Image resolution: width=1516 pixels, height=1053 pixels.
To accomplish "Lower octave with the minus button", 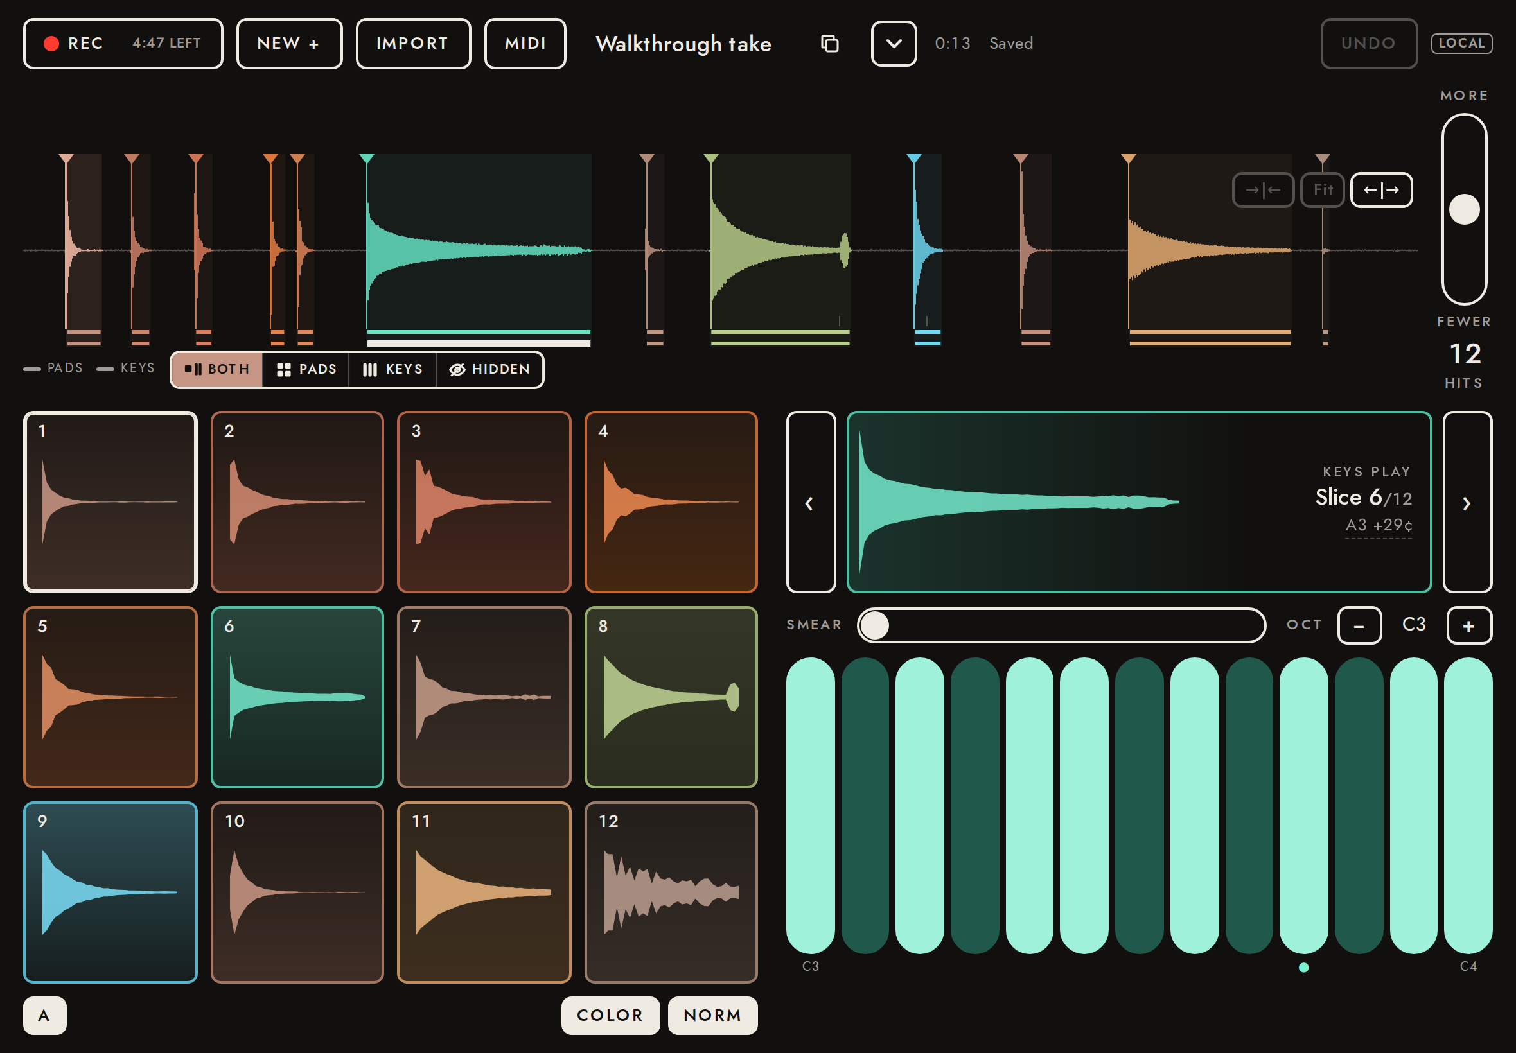I will (1359, 625).
